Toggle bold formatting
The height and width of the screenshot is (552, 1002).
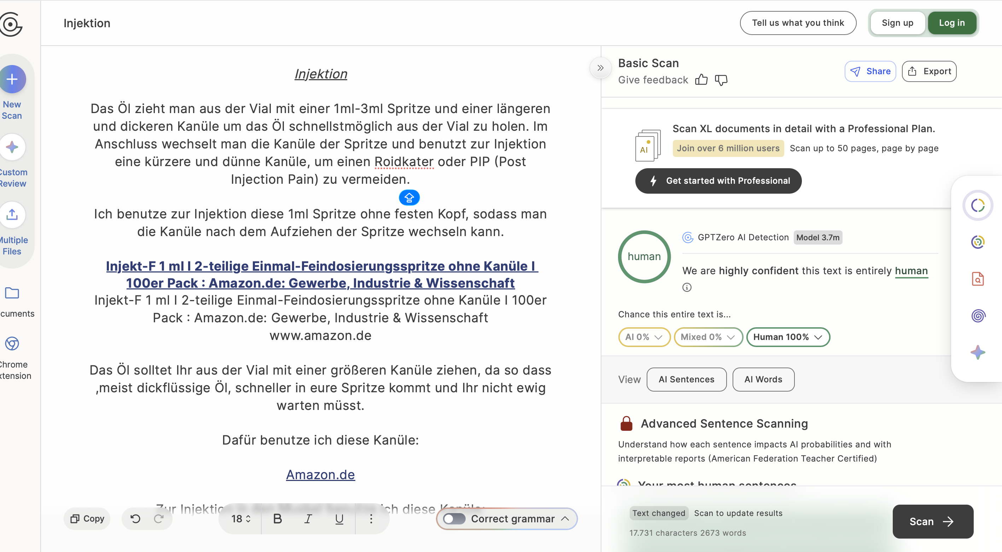tap(277, 518)
